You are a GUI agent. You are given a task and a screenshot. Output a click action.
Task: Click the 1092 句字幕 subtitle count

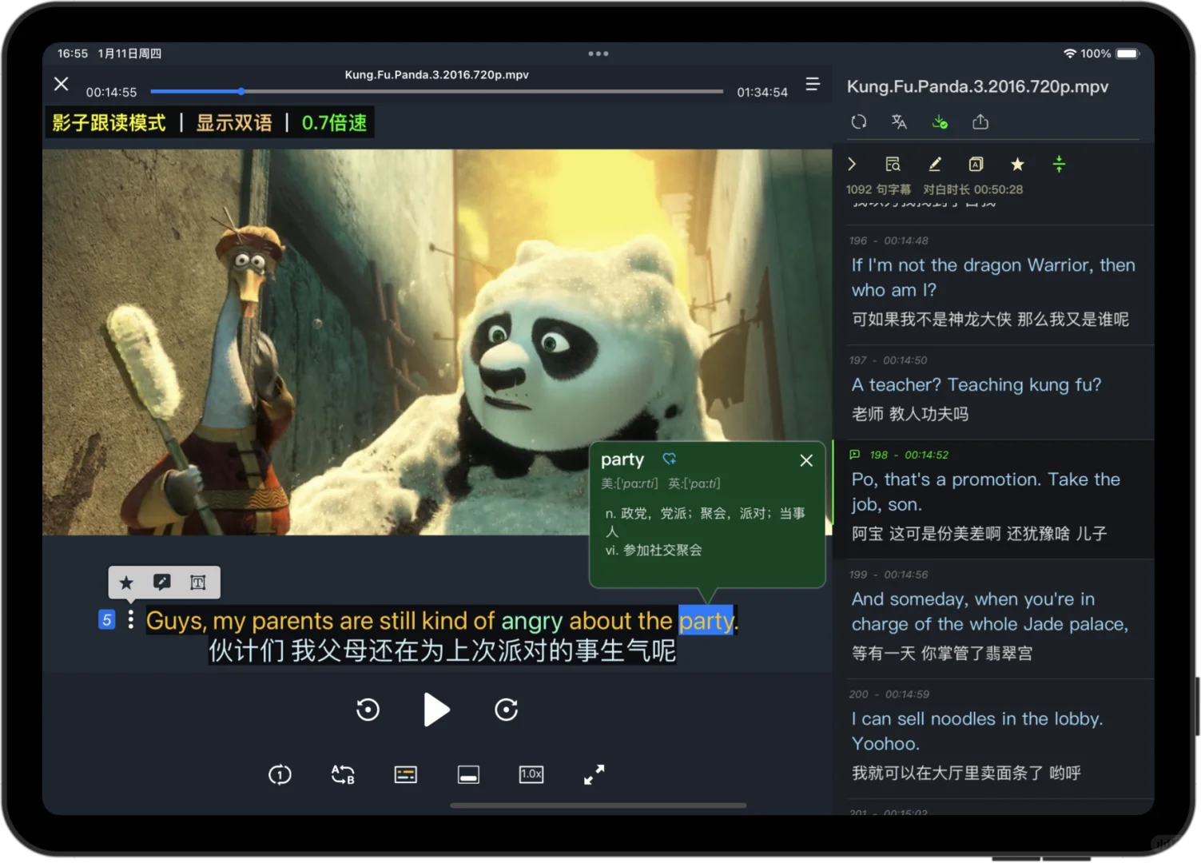(x=878, y=189)
